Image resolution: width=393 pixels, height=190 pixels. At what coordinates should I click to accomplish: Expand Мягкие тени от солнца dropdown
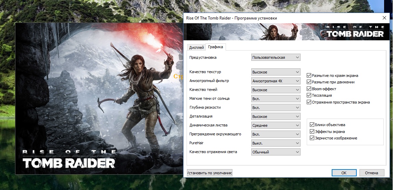[276, 99]
